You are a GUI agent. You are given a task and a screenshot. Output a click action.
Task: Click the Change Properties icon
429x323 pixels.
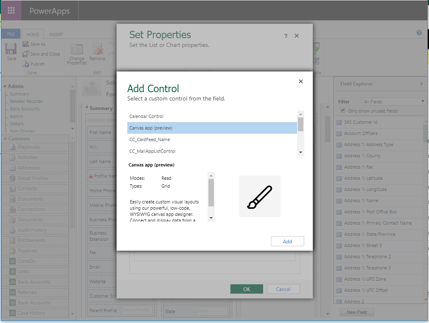77,50
